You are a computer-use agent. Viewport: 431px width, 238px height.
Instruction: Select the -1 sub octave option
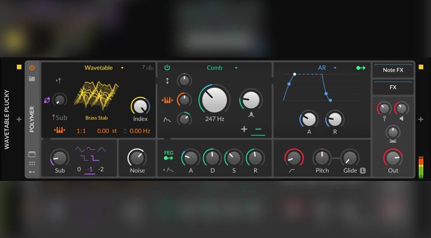pyautogui.click(x=90, y=169)
